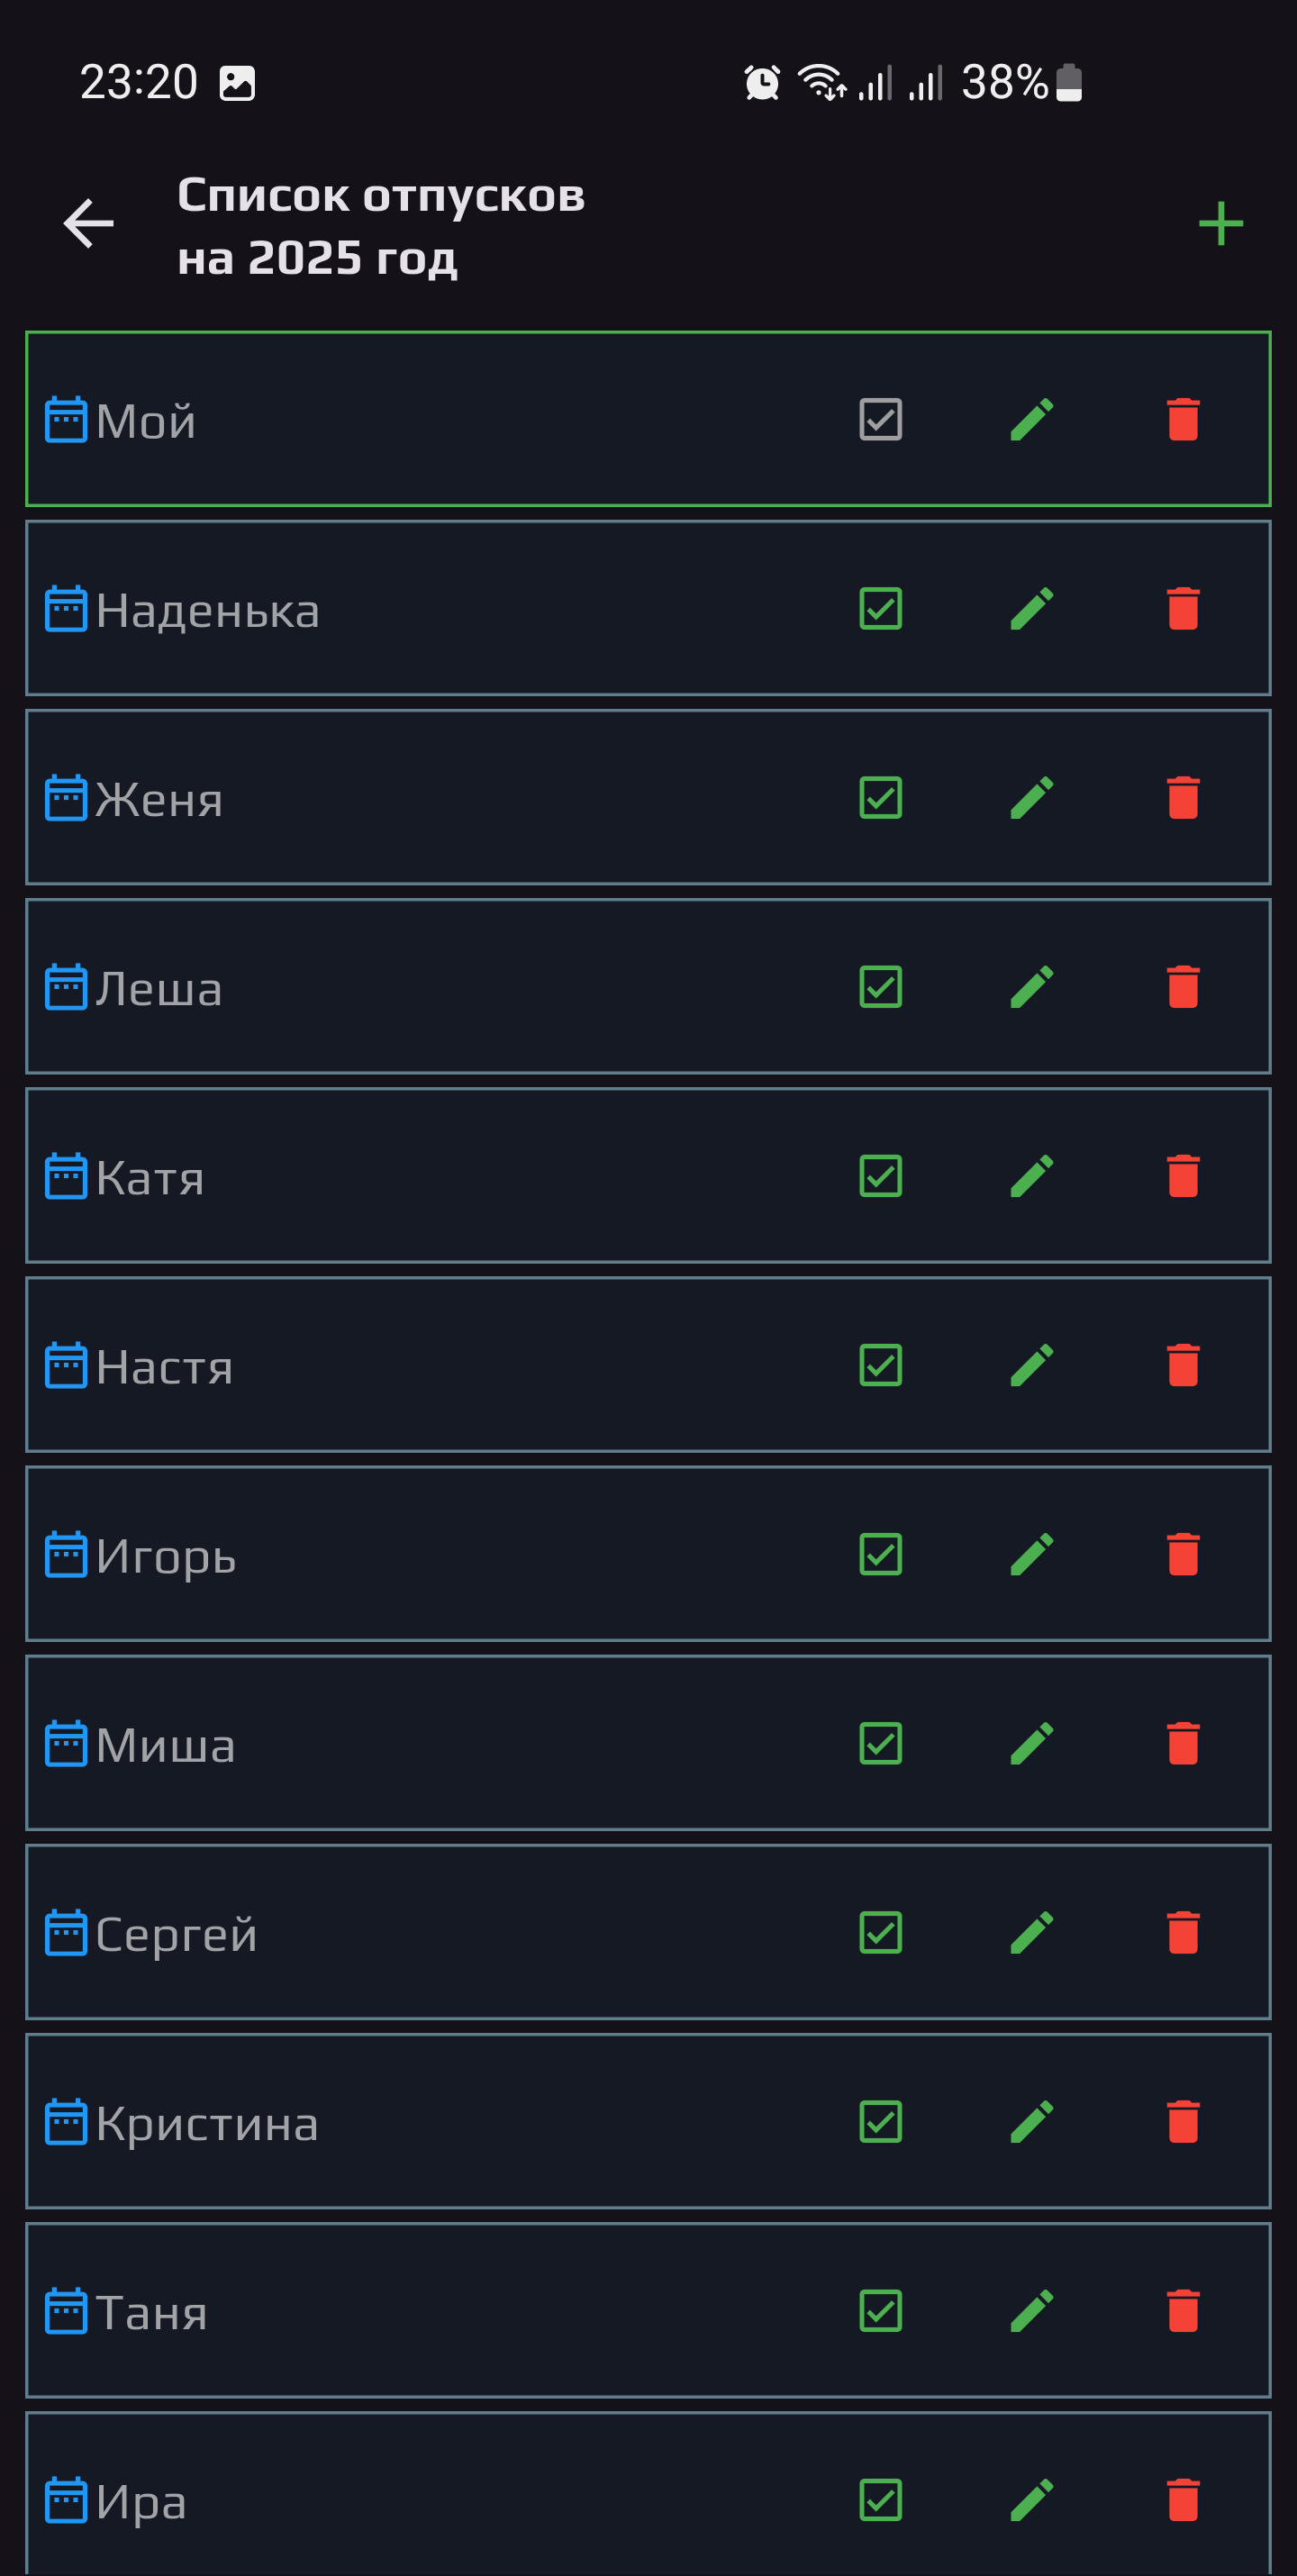Click the pencil icon for Леша
Image resolution: width=1297 pixels, height=2576 pixels.
(x=1032, y=987)
